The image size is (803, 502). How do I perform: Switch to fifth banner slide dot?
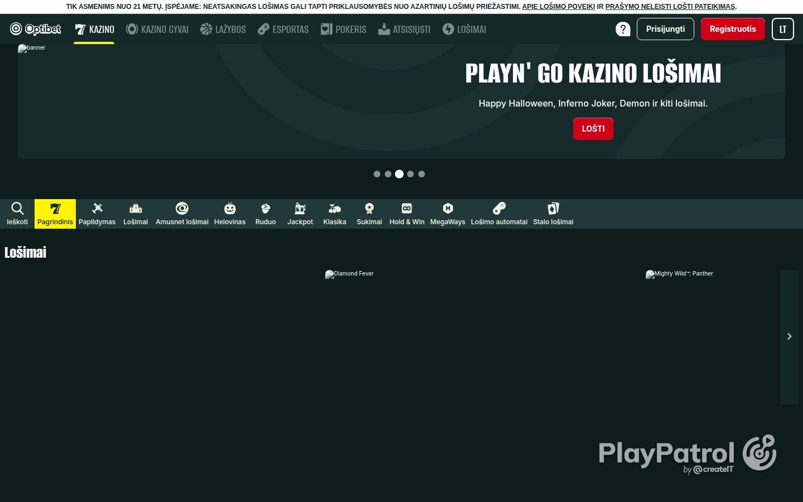pos(422,174)
